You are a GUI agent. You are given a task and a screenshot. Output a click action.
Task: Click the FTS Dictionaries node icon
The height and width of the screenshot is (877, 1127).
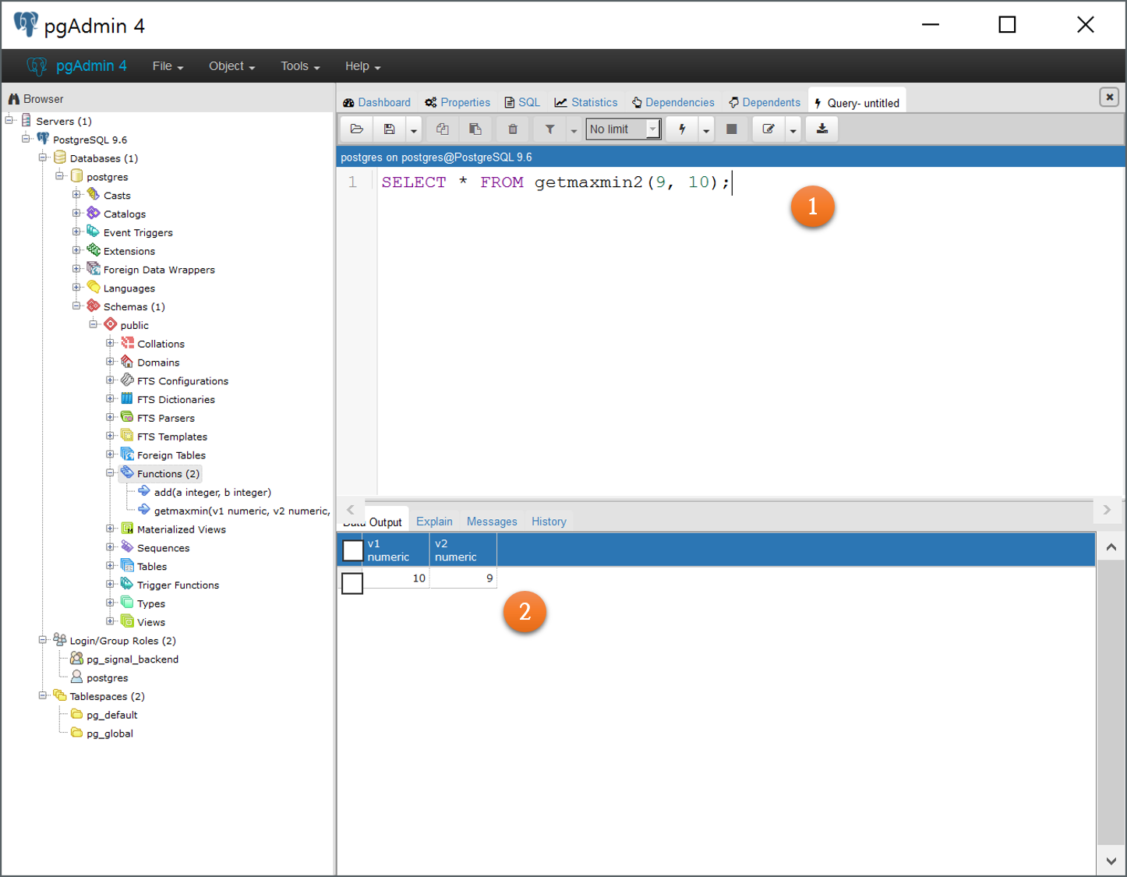pyautogui.click(x=128, y=398)
